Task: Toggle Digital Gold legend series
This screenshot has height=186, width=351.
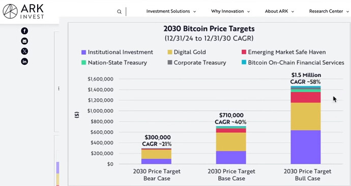Action: tap(187, 52)
